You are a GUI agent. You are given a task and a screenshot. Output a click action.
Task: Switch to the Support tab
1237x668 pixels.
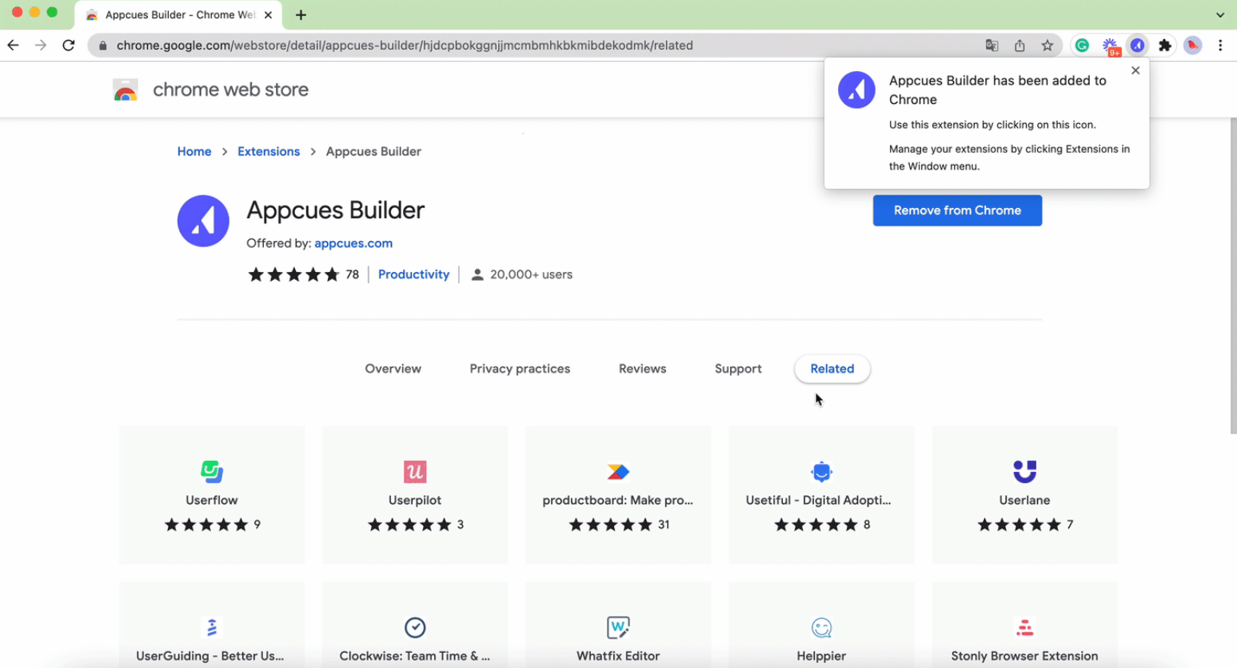(738, 369)
